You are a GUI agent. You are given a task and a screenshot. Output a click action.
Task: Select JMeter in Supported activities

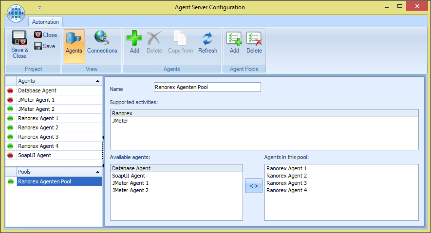(x=264, y=121)
